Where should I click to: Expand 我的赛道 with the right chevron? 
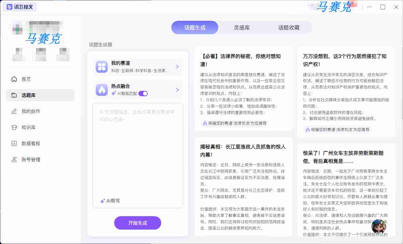tap(177, 67)
